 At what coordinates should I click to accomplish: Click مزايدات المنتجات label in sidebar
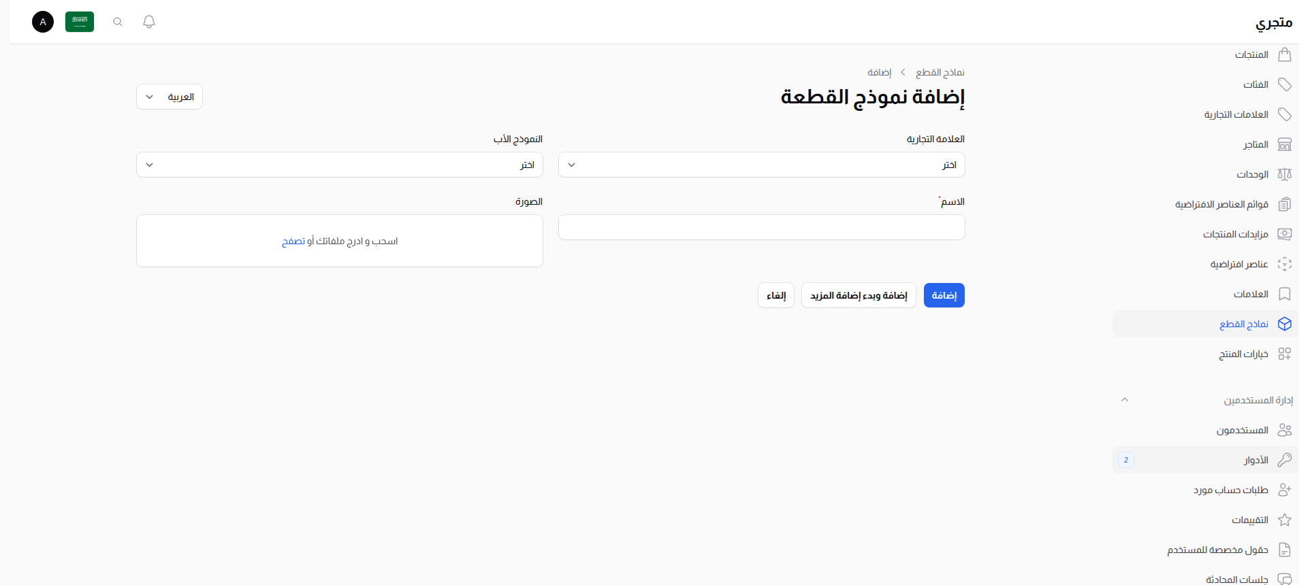click(x=1236, y=234)
